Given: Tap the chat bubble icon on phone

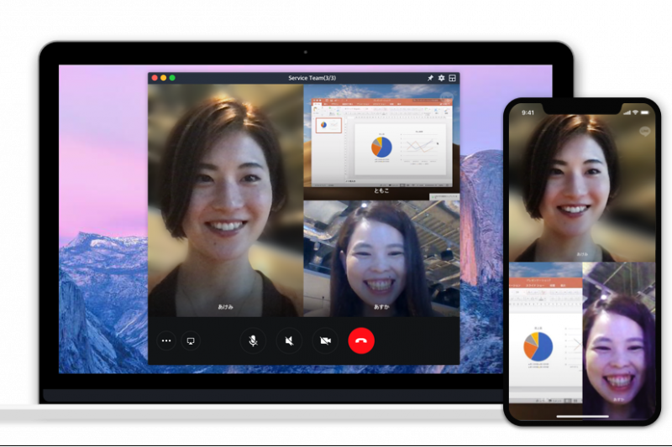Looking at the screenshot, I should click(x=645, y=131).
